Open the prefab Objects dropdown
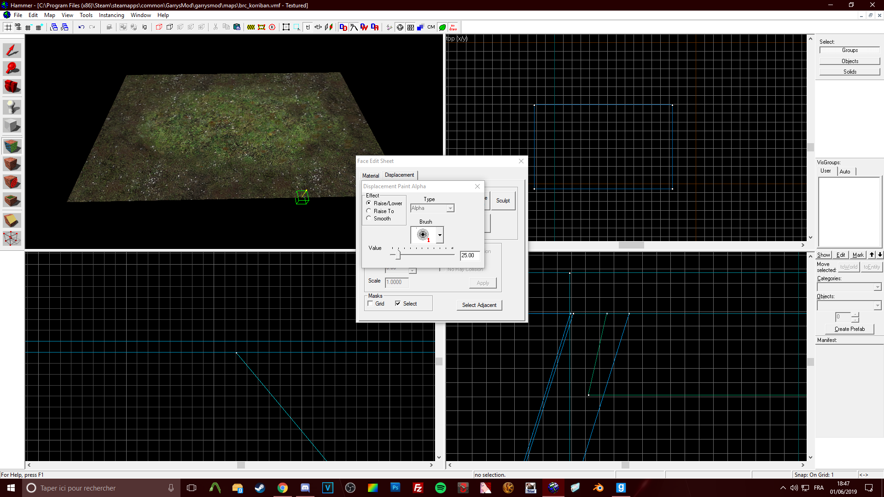The width and height of the screenshot is (884, 497). (x=849, y=306)
